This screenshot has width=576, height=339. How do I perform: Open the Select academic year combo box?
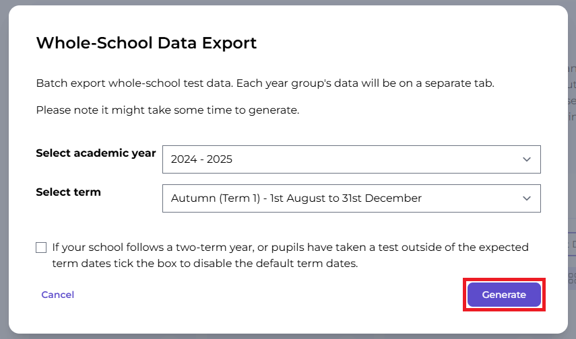tap(351, 159)
